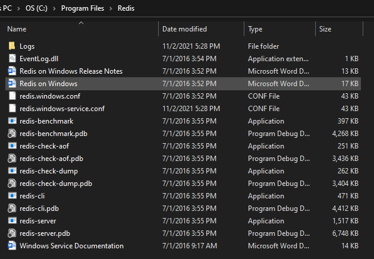Click Word icon for Redis on Windows Release Notes
Screen dimensions: 374x259
point(12,71)
